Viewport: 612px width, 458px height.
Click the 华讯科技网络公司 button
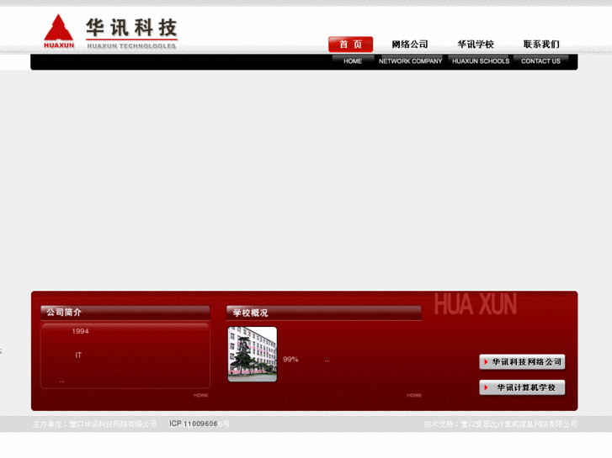[522, 362]
